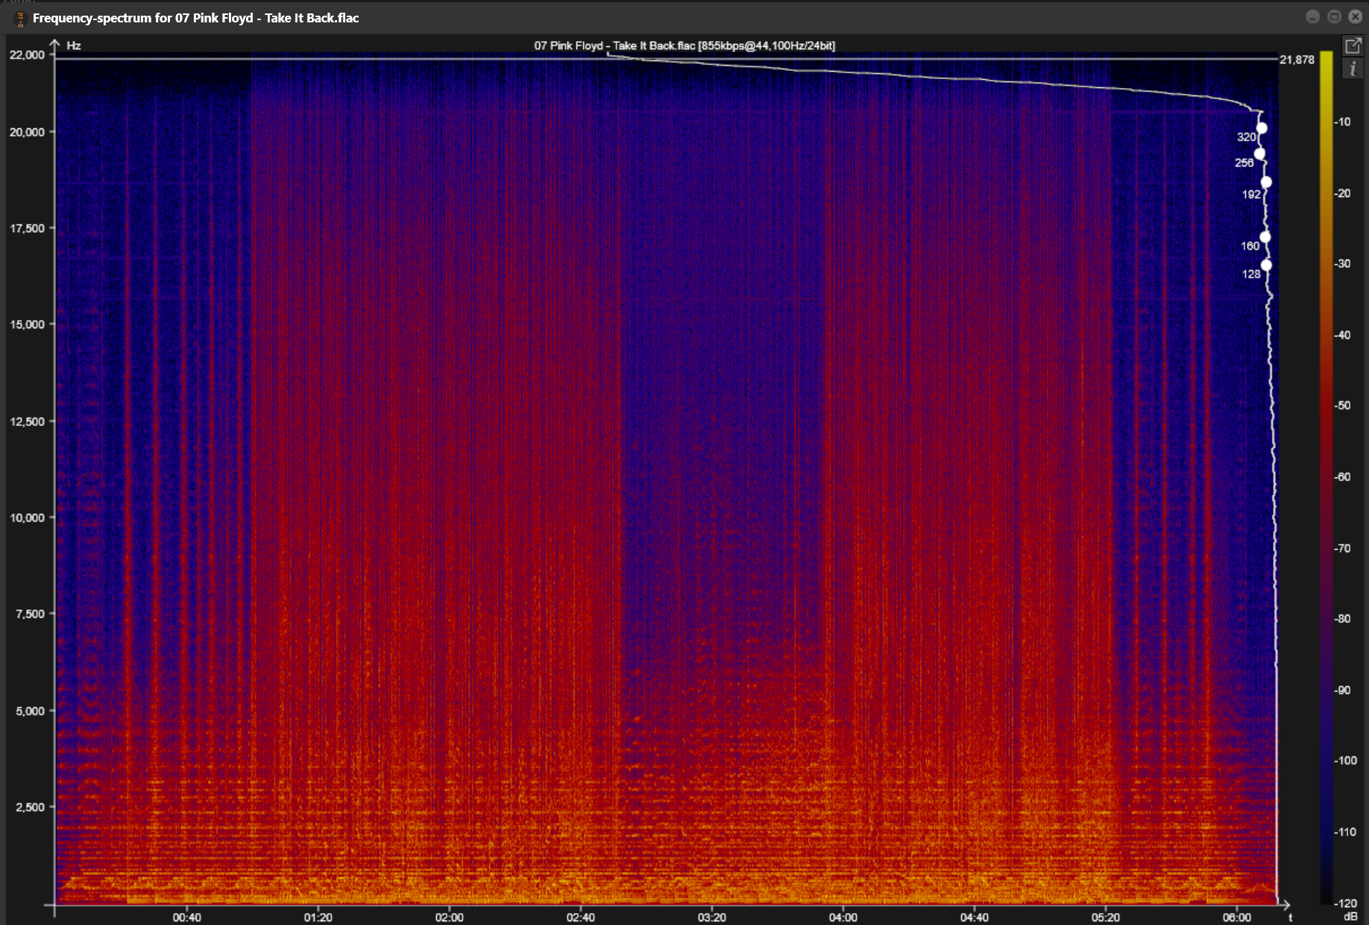Open the info icon panel
The width and height of the screenshot is (1369, 925).
point(1353,69)
